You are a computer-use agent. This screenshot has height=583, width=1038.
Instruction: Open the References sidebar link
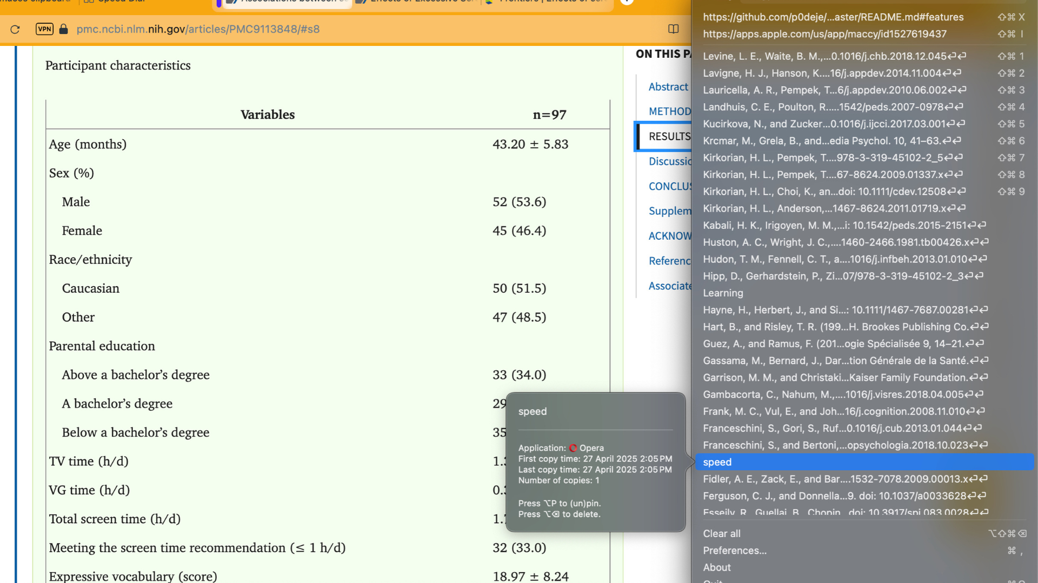coord(670,261)
